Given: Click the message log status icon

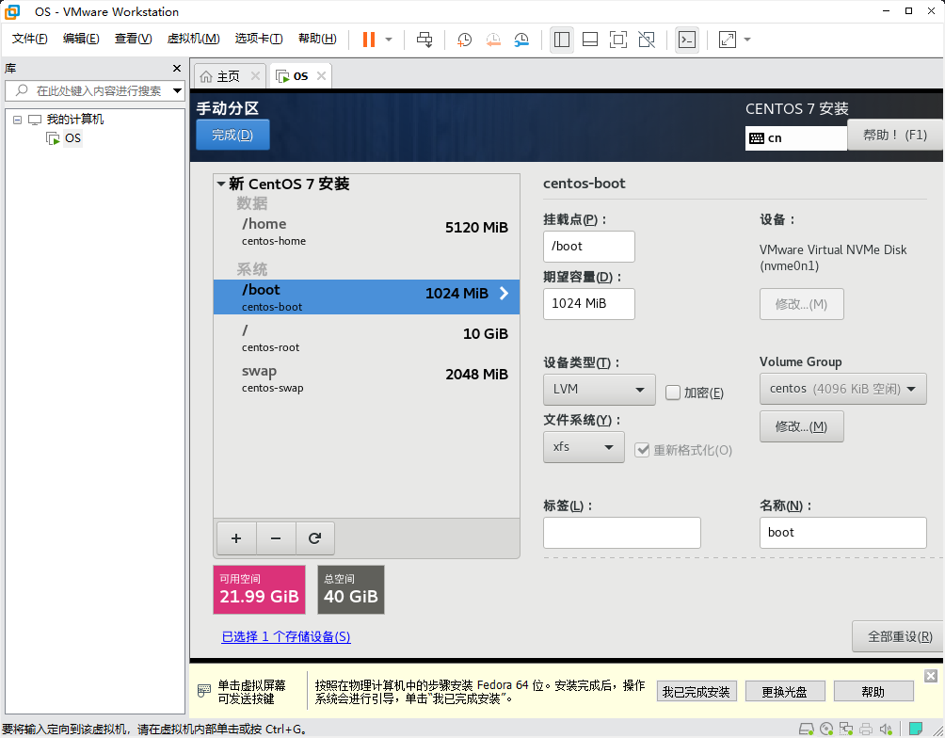Looking at the screenshot, I should point(916,730).
